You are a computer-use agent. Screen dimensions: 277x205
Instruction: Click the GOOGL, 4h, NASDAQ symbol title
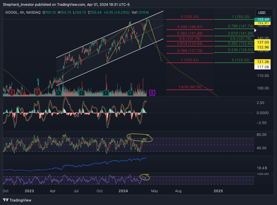click(x=23, y=12)
